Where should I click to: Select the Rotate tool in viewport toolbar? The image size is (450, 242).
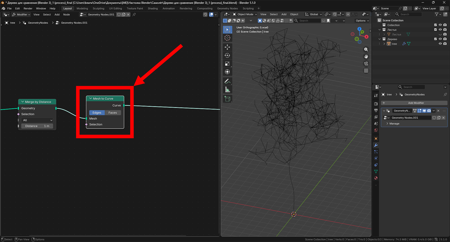pyautogui.click(x=227, y=55)
